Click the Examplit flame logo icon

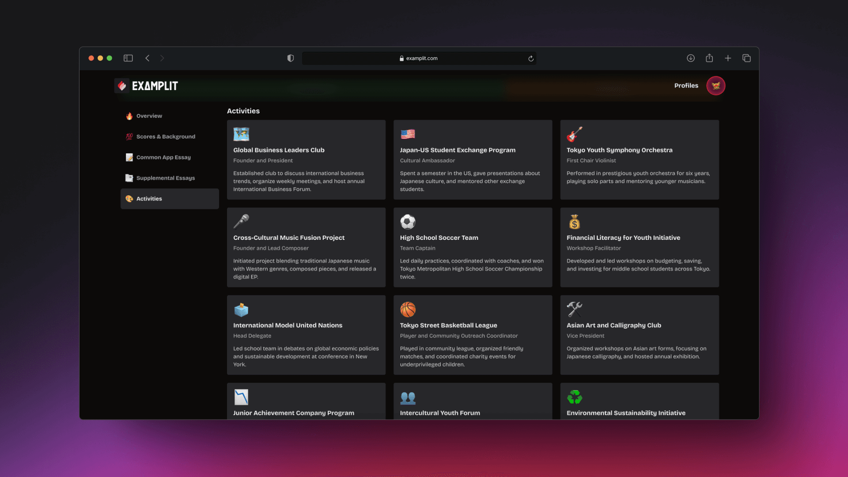[x=122, y=86]
